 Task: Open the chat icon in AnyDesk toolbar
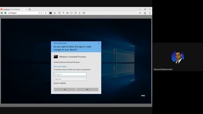coord(59,13)
